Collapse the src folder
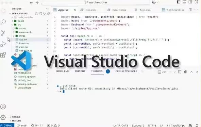 pyautogui.click(x=13, y=25)
